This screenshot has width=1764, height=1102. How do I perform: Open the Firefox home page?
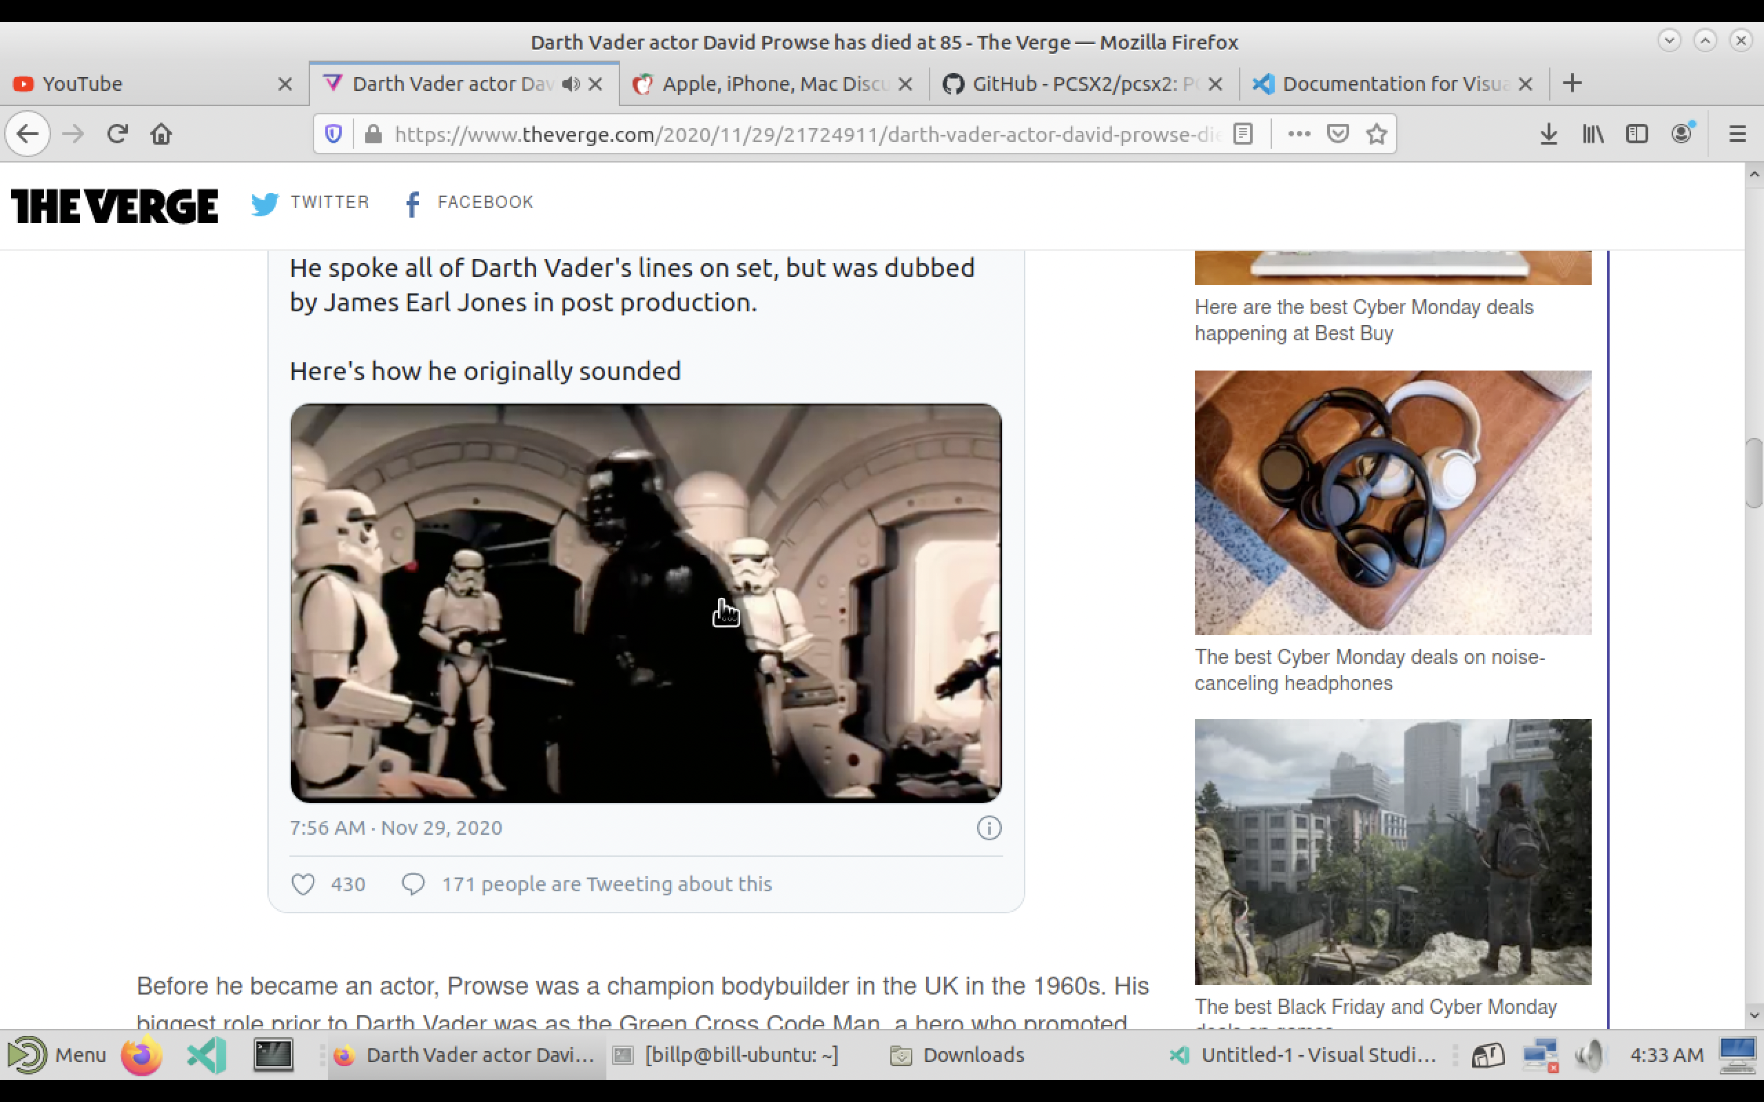coord(161,134)
